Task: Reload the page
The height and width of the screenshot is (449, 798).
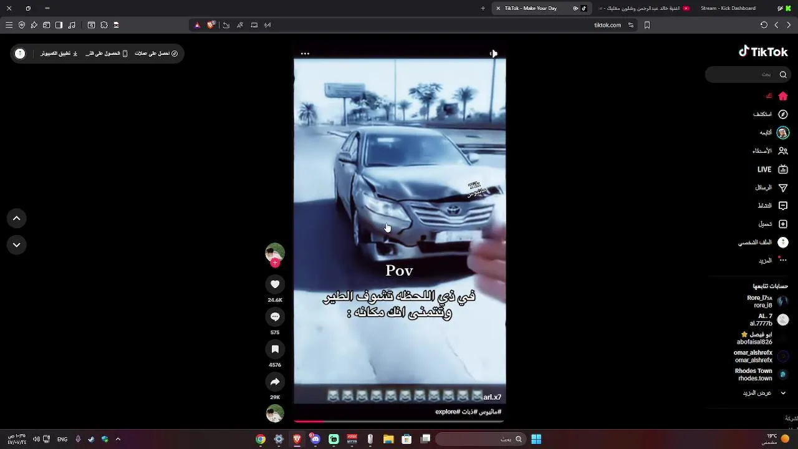Action: [764, 25]
